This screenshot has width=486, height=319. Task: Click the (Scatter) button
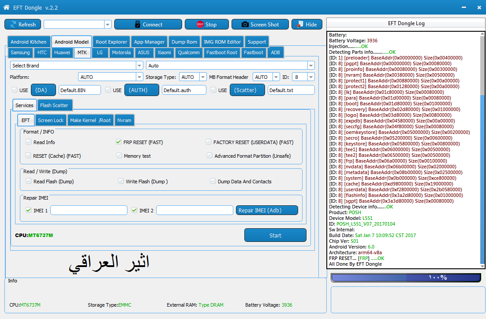coord(247,90)
